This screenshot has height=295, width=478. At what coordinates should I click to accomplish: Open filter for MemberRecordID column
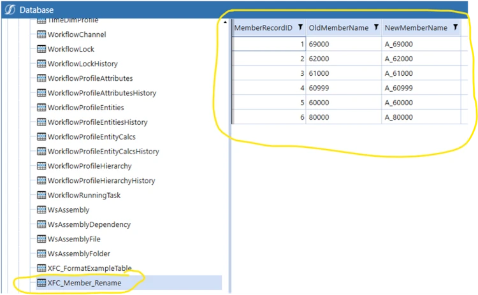[300, 28]
